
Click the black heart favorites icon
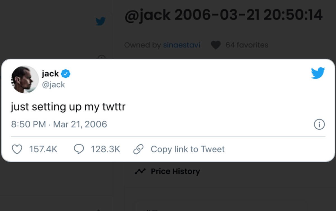click(216, 45)
